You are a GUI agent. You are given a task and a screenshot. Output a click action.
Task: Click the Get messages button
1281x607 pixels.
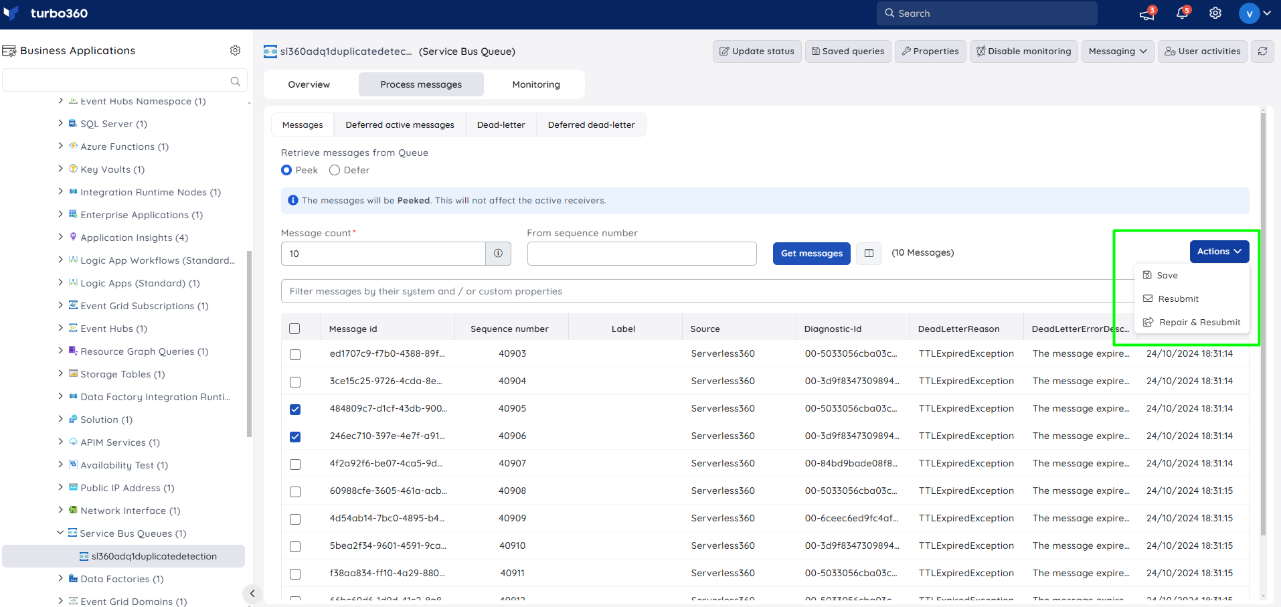[811, 254]
